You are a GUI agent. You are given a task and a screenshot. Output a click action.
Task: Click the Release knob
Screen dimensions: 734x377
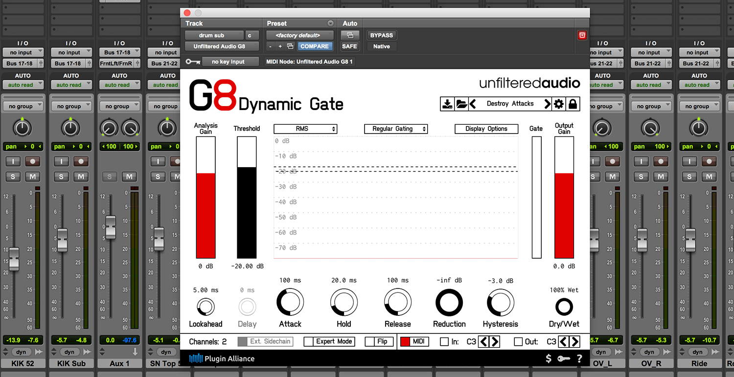click(x=398, y=302)
